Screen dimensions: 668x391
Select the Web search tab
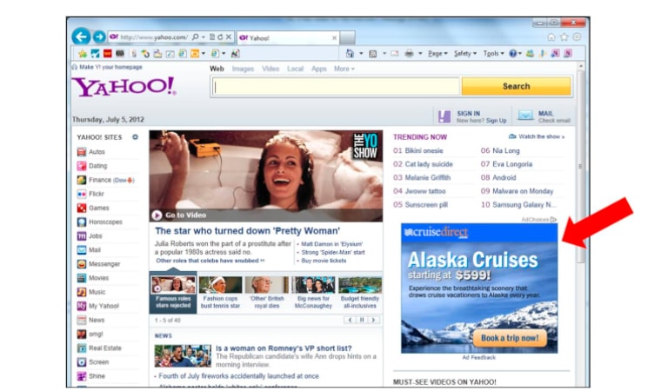coord(217,69)
